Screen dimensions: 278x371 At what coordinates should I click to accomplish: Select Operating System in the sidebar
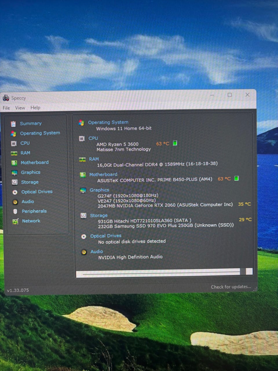coord(40,133)
